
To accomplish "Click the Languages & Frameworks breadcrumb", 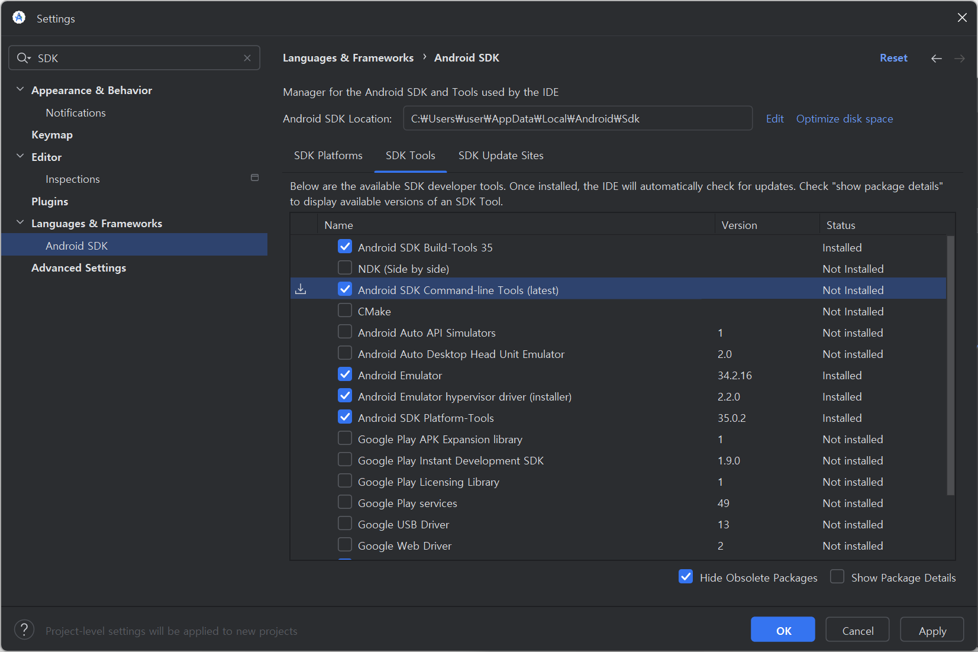I will click(348, 58).
